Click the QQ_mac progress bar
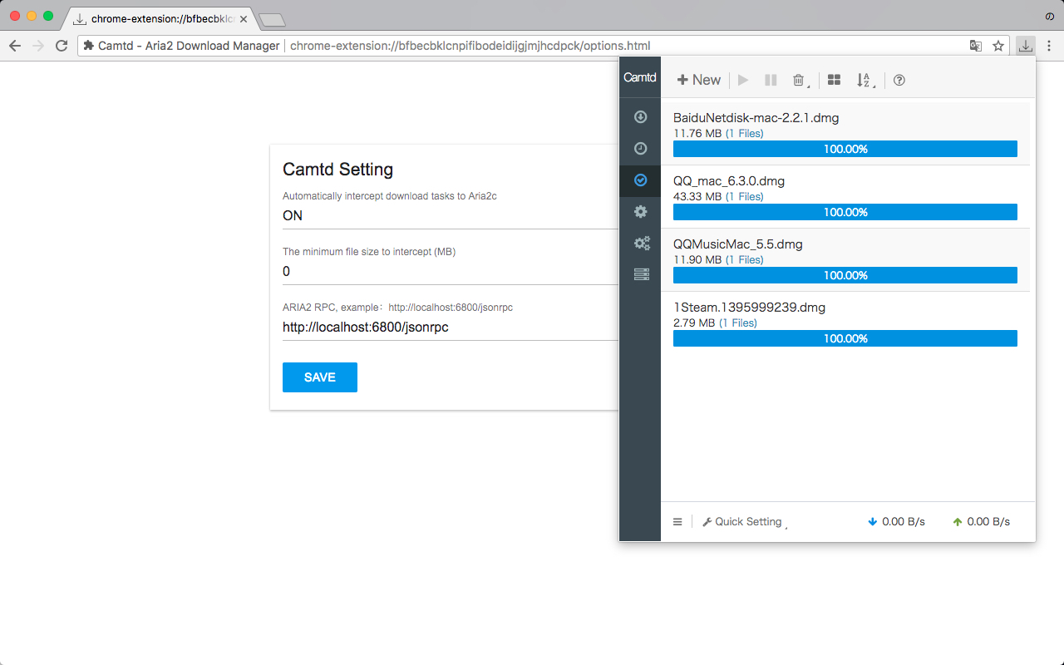1064x665 pixels. (x=845, y=212)
